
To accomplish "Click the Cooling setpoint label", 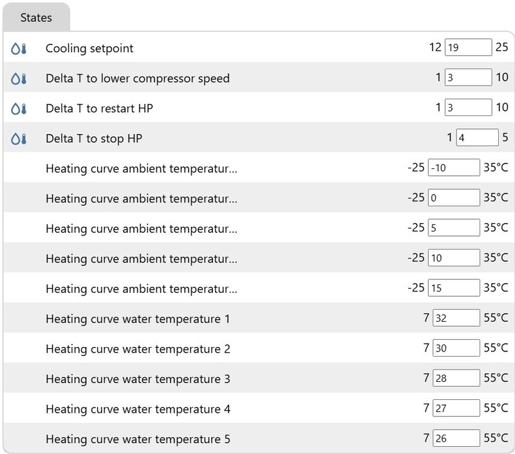I will [89, 48].
